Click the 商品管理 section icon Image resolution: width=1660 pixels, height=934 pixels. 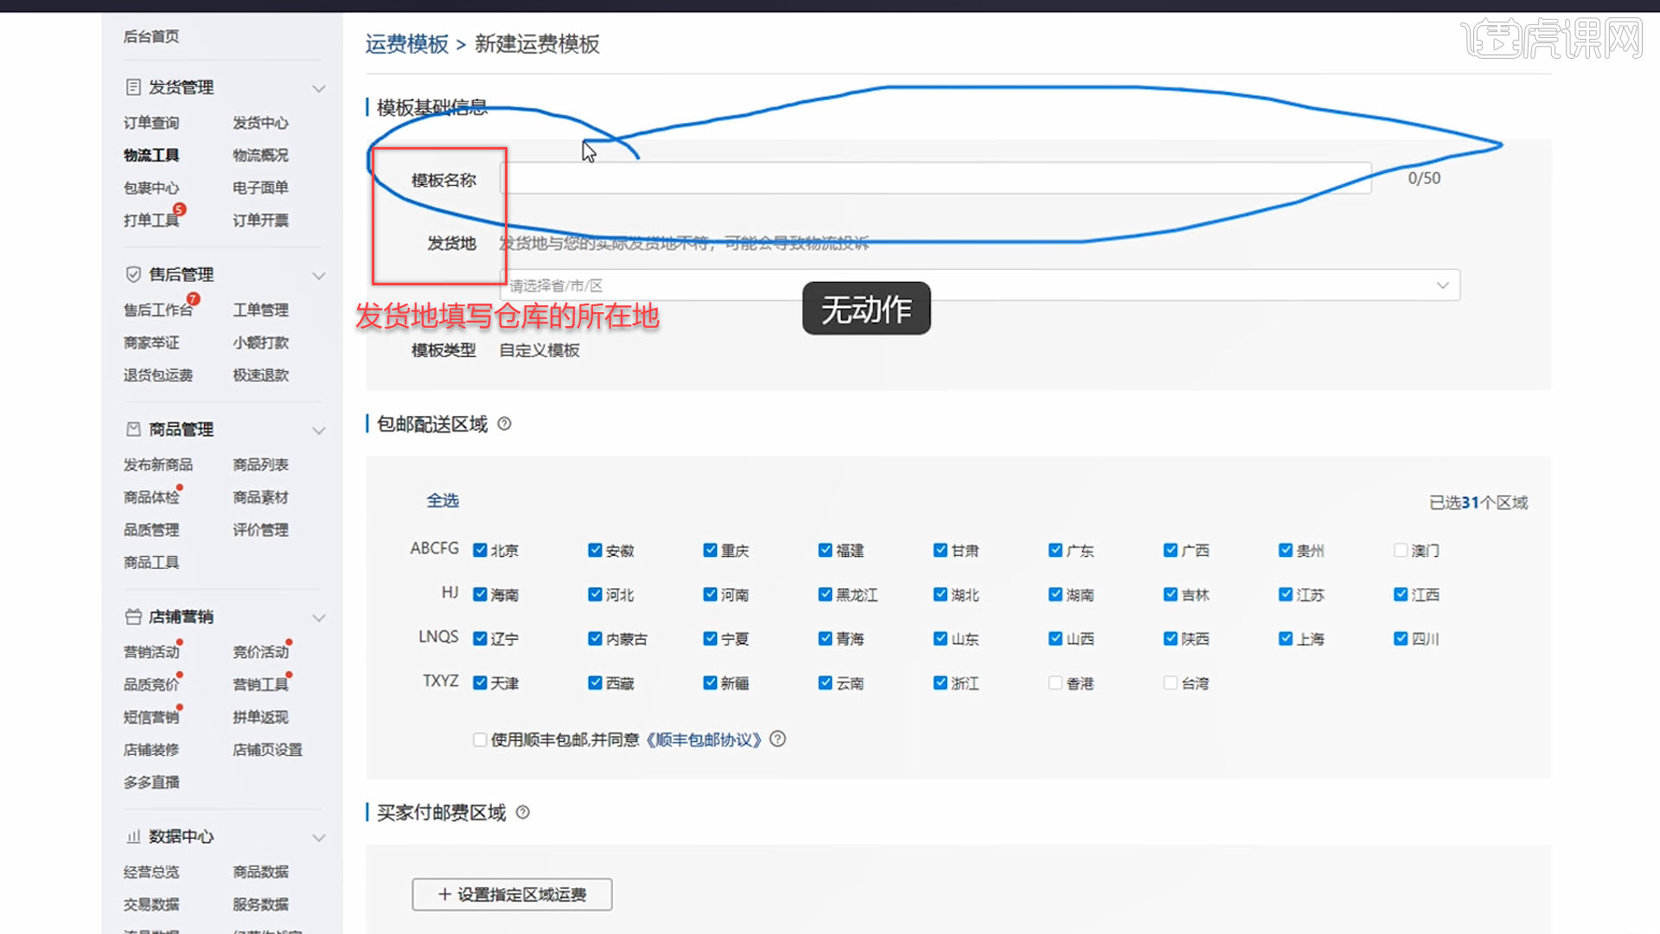[x=133, y=429]
